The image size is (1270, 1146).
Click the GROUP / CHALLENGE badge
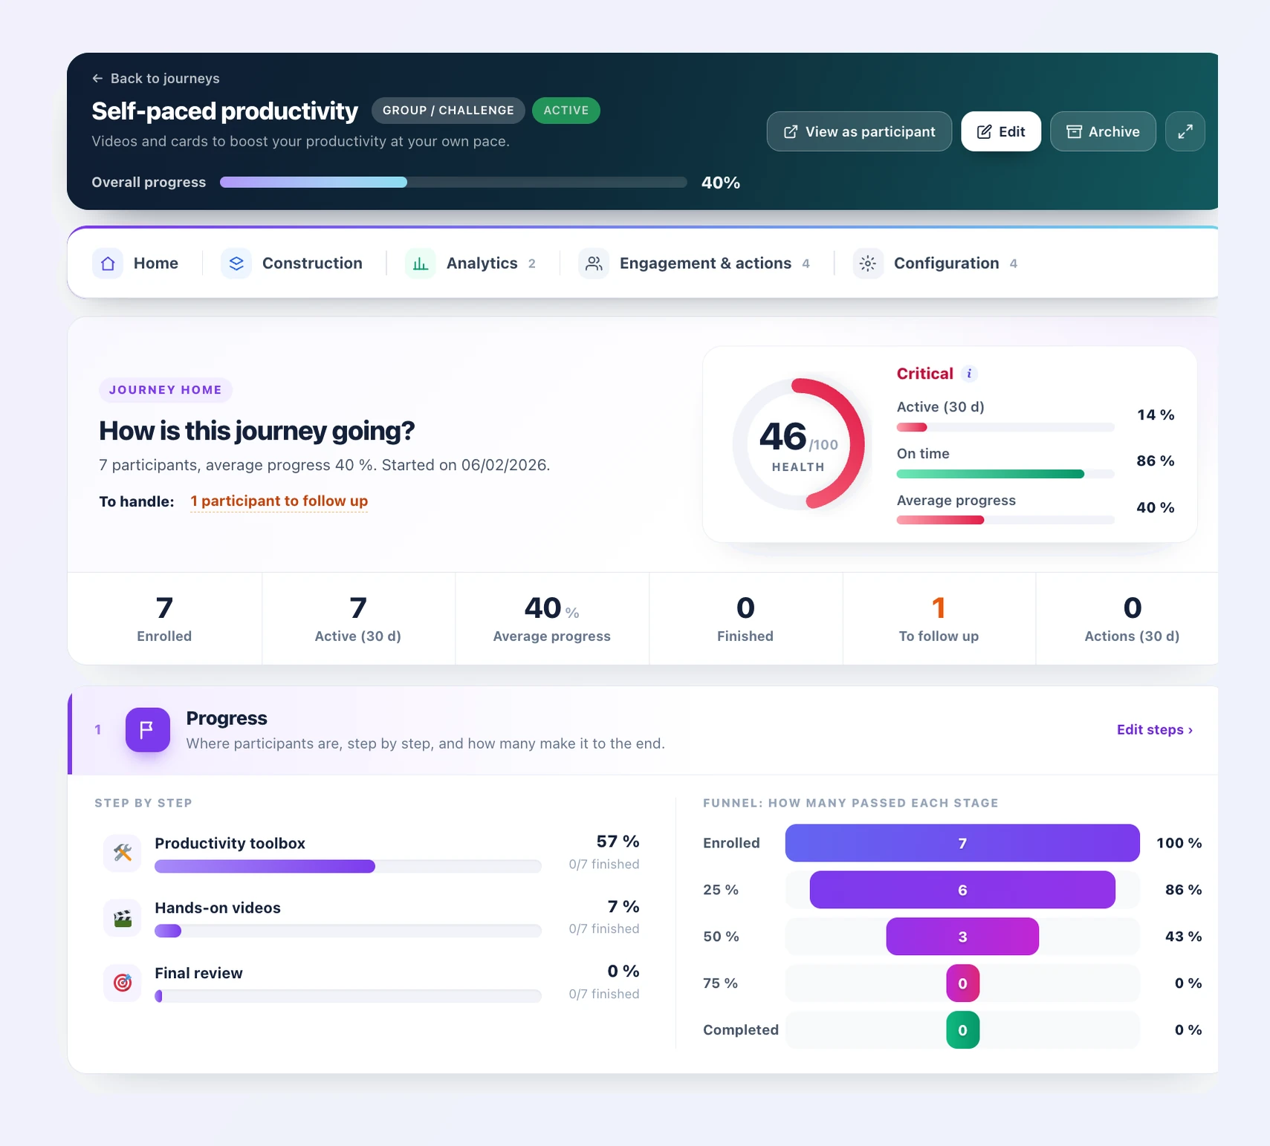[448, 111]
